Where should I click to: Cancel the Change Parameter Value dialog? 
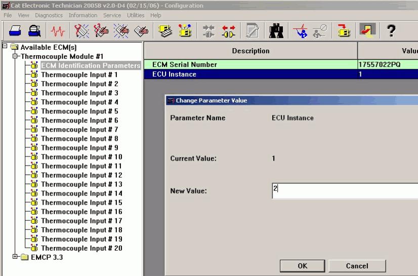357,266
